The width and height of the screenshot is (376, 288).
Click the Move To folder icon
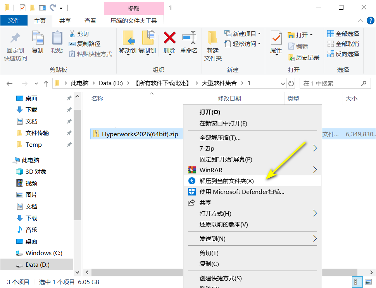tap(128, 38)
